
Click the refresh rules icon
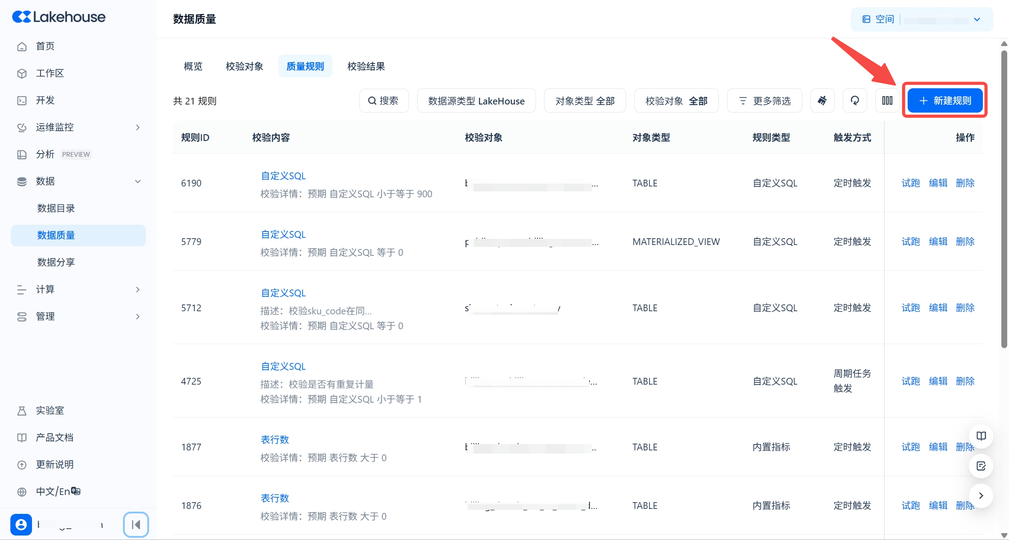[854, 100]
